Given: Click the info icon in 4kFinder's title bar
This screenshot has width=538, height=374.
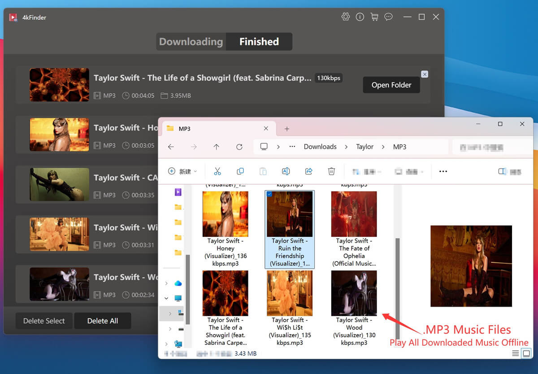Looking at the screenshot, I should point(360,17).
